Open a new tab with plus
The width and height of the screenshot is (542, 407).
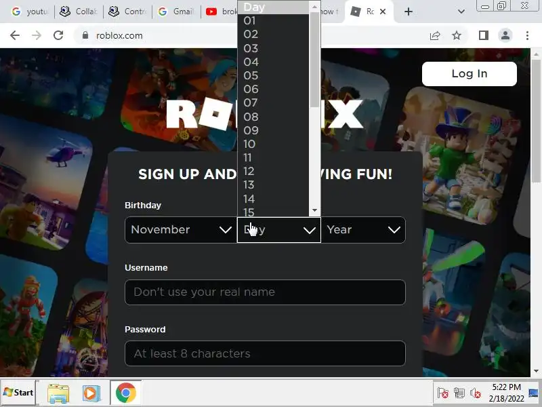pos(409,12)
